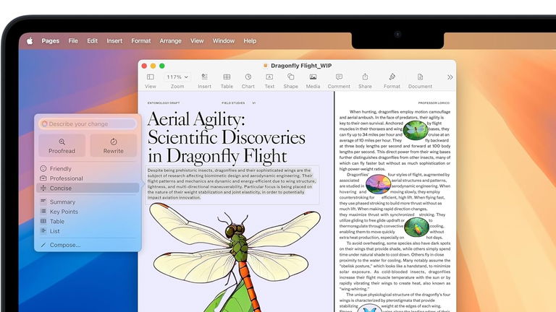
Task: Open the File menu
Action: click(73, 41)
